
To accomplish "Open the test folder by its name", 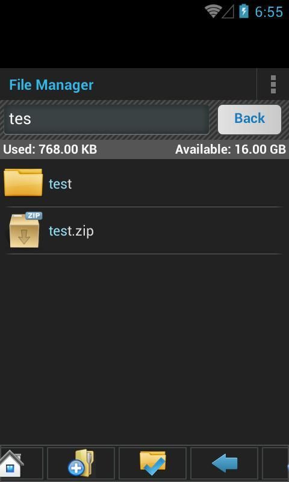I will click(x=60, y=184).
